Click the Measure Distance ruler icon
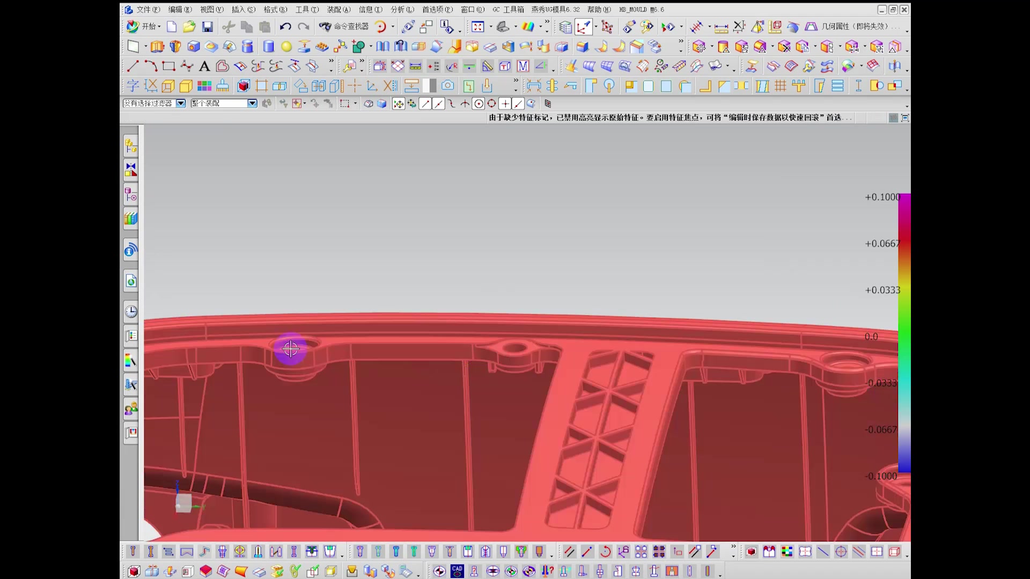Viewport: 1030px width, 579px height. point(721,27)
